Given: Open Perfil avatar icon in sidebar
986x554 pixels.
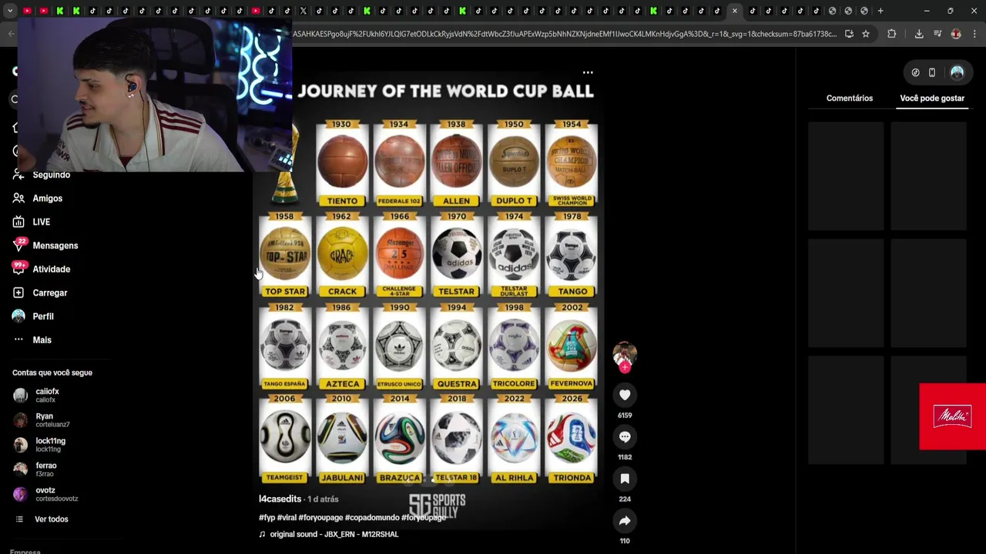Looking at the screenshot, I should 18,316.
